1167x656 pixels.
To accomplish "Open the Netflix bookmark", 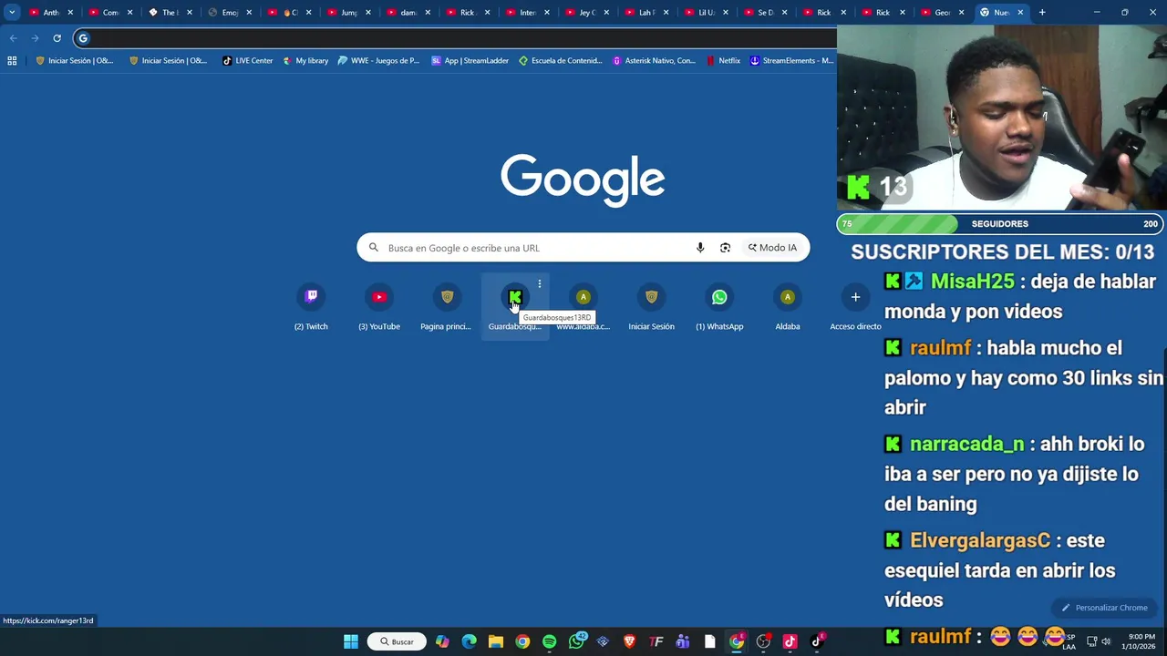I will 723,60.
